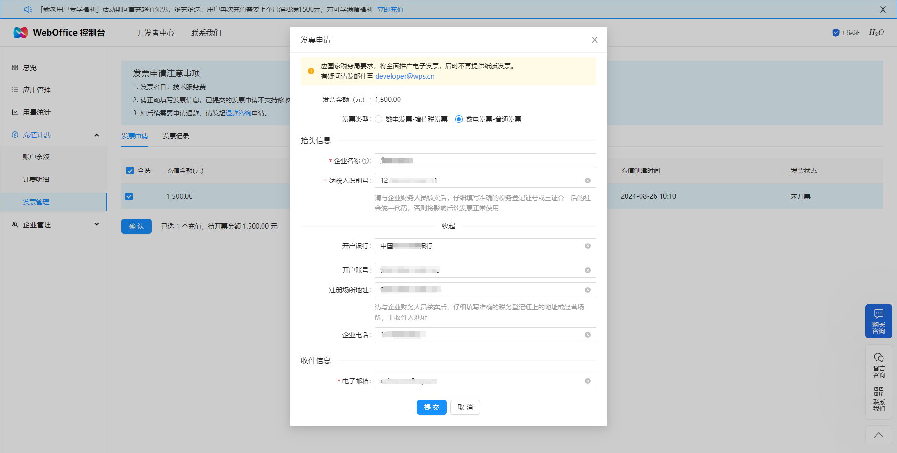Click the WebOffice logo icon
The image size is (897, 453).
pos(21,33)
